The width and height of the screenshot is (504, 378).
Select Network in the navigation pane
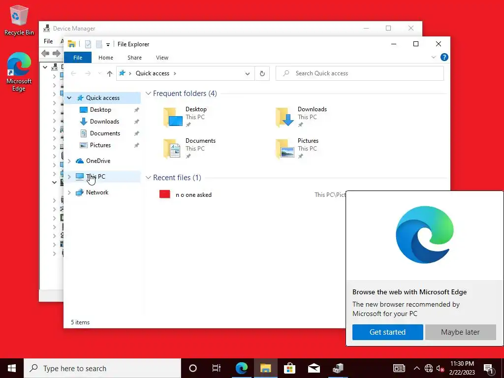tap(97, 192)
